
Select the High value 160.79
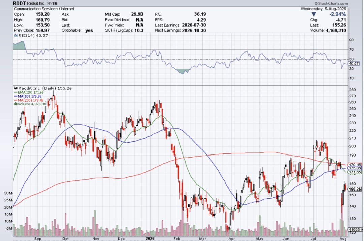[42, 20]
